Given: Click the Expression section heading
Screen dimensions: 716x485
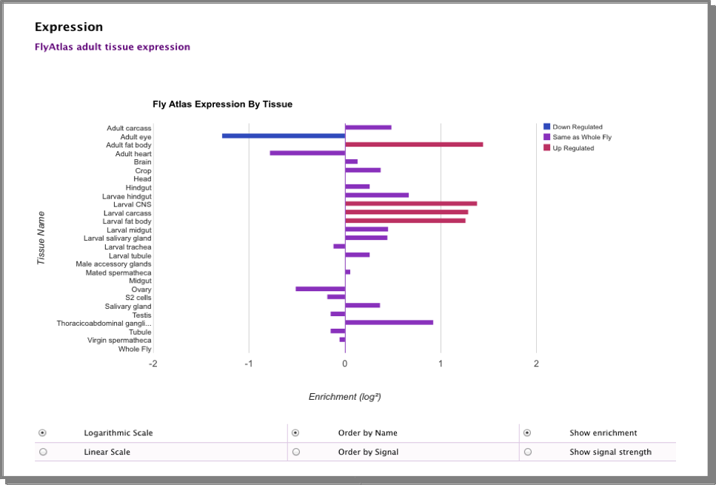Looking at the screenshot, I should click(69, 27).
